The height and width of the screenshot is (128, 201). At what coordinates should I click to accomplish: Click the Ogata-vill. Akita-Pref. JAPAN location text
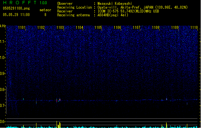point(143,7)
